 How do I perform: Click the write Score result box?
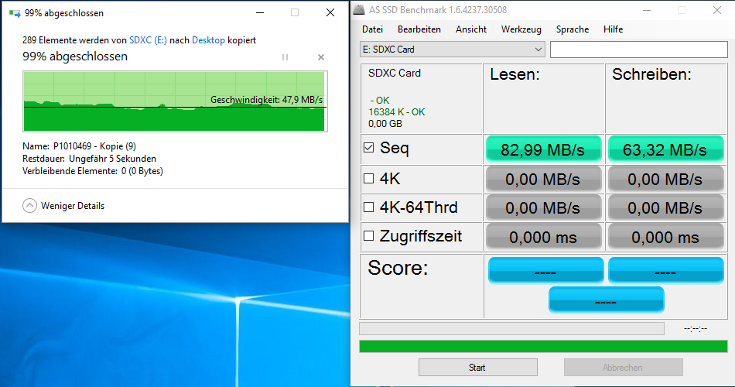point(665,270)
